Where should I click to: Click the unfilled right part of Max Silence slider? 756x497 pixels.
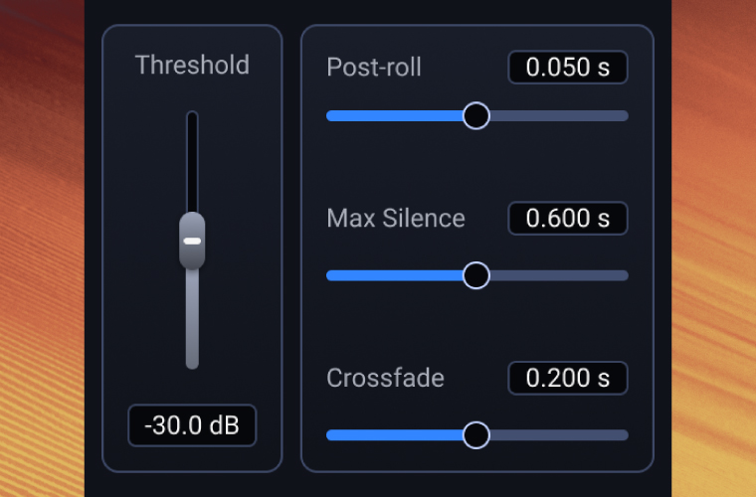point(557,275)
